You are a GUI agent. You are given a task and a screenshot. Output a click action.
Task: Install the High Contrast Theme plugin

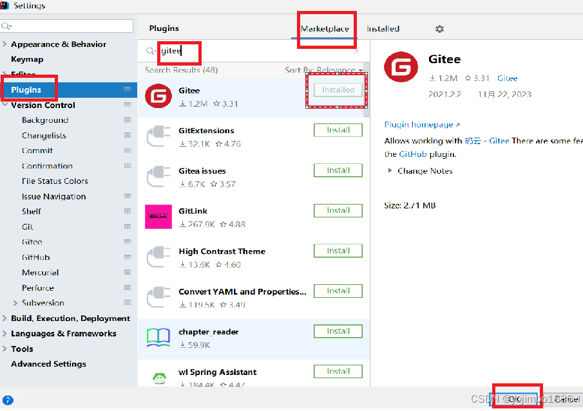(338, 251)
